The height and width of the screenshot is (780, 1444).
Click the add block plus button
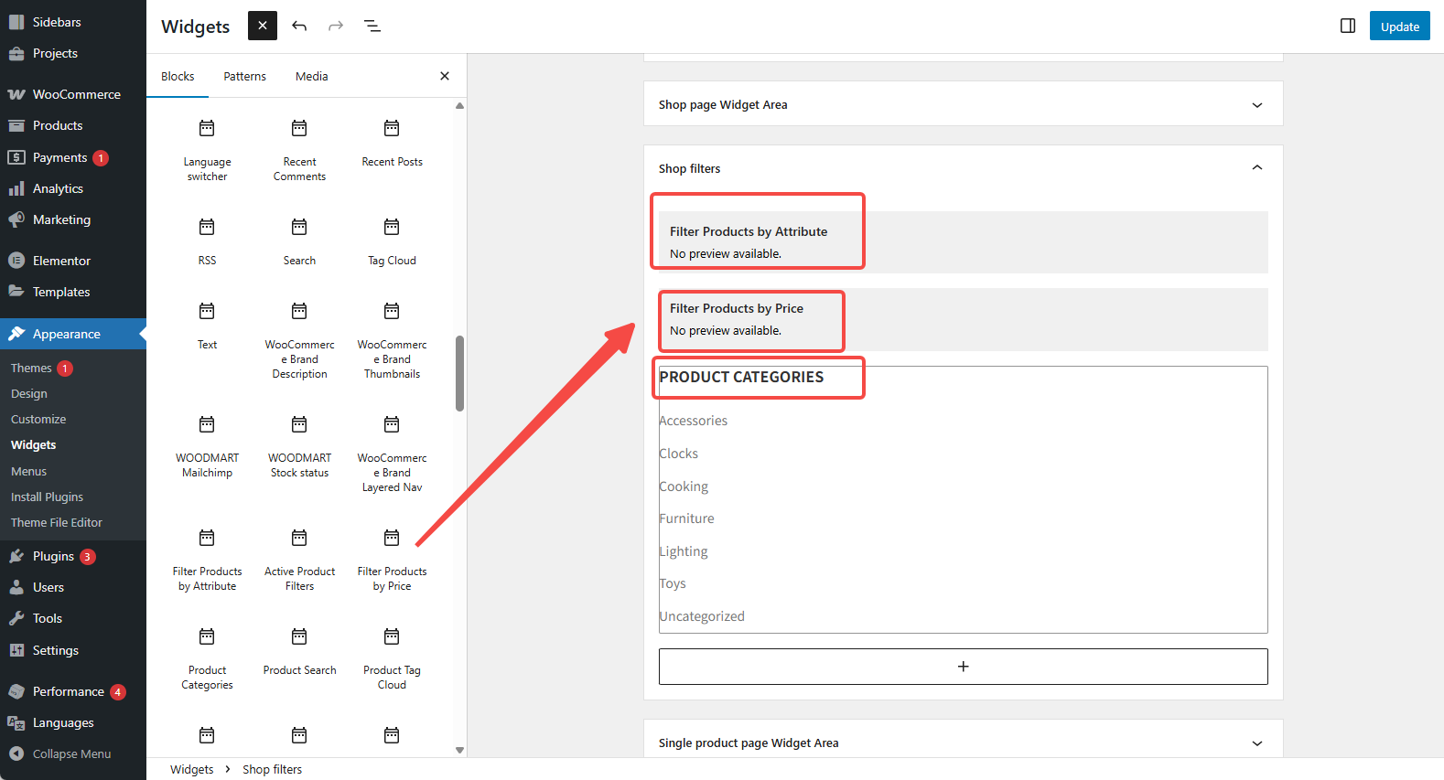coord(963,667)
